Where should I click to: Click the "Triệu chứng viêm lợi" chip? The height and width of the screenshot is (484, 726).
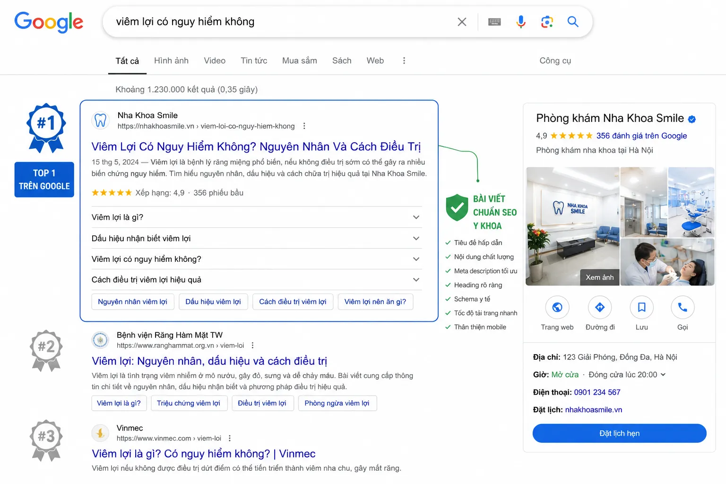coord(189,403)
